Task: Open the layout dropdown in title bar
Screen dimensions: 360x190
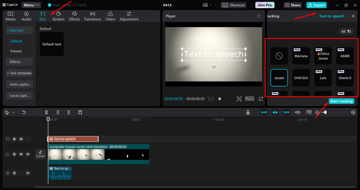Action: 207,5
